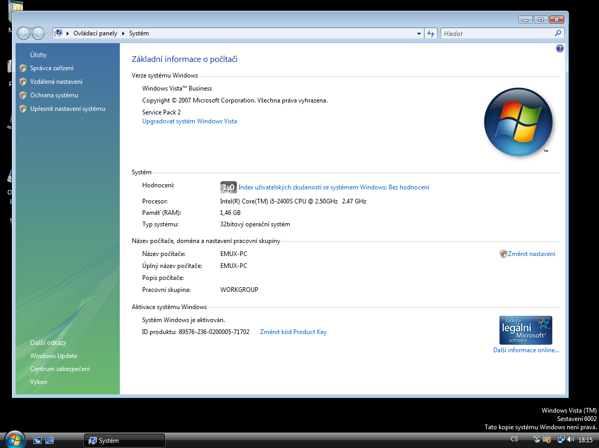The height and width of the screenshot is (448, 599).
Task: Click the processor value Intel Core i5-2400S
Action: tap(293, 201)
